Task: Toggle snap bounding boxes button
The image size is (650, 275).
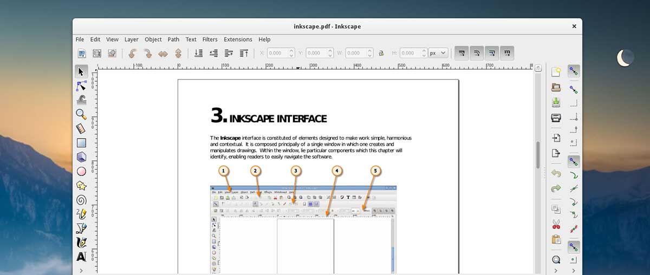Action: coord(574,89)
